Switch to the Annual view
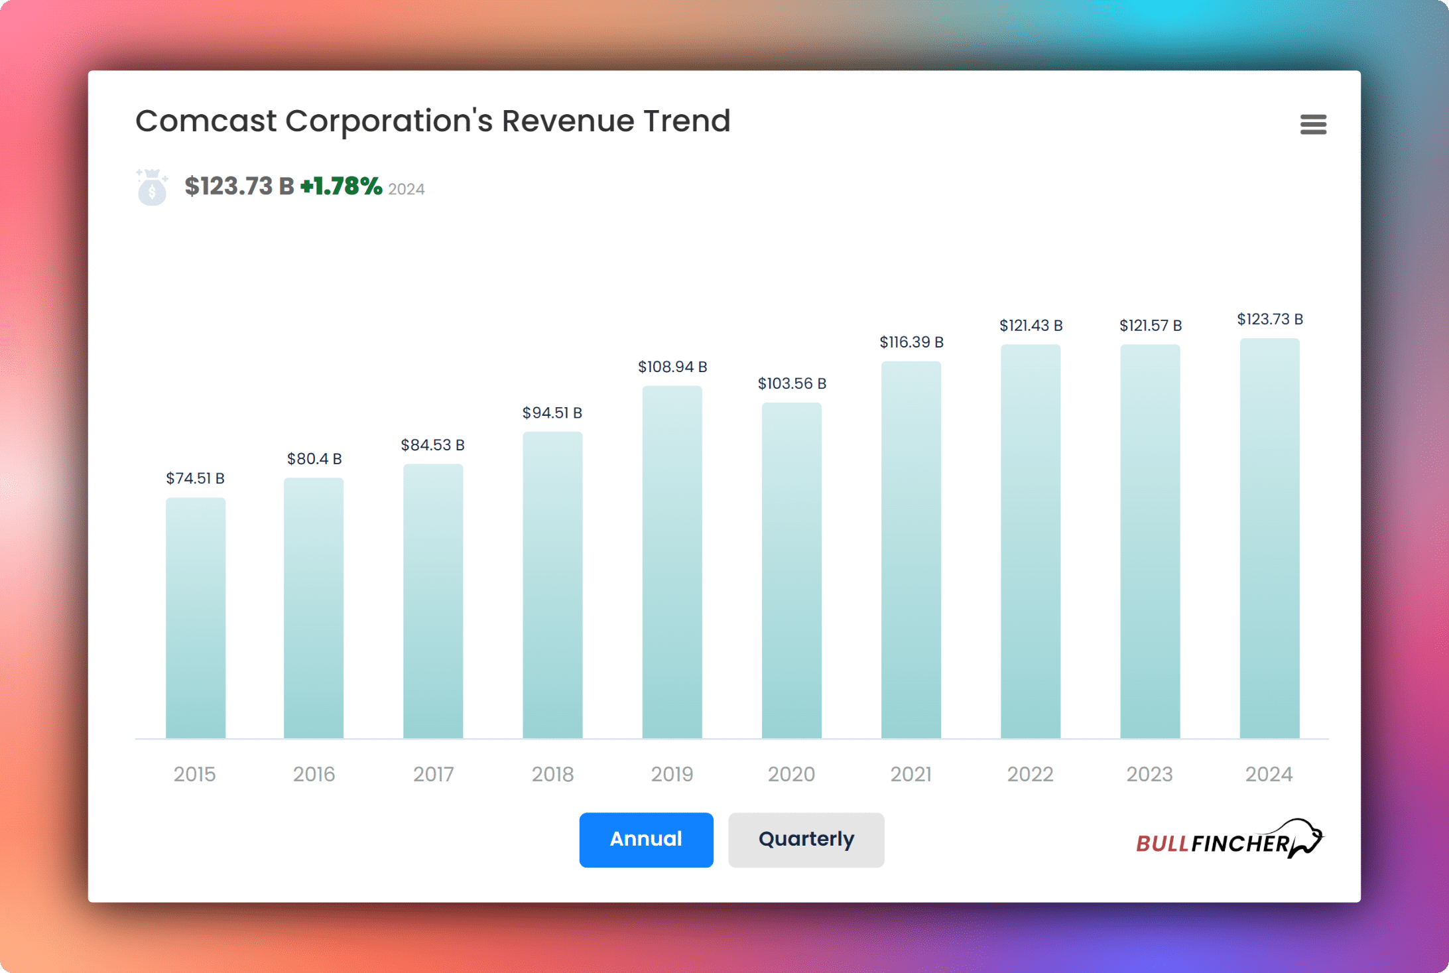Screen dimensions: 1449x973 [x=646, y=839]
